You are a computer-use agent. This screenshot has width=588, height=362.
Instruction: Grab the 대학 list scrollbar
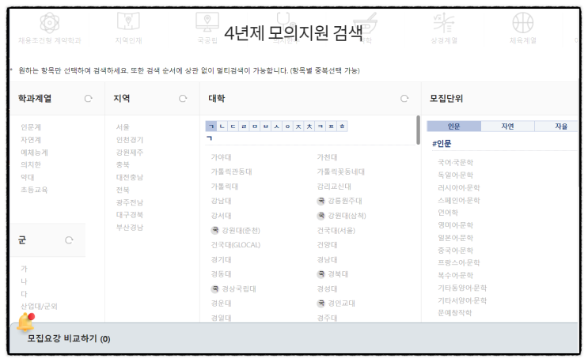(418, 130)
